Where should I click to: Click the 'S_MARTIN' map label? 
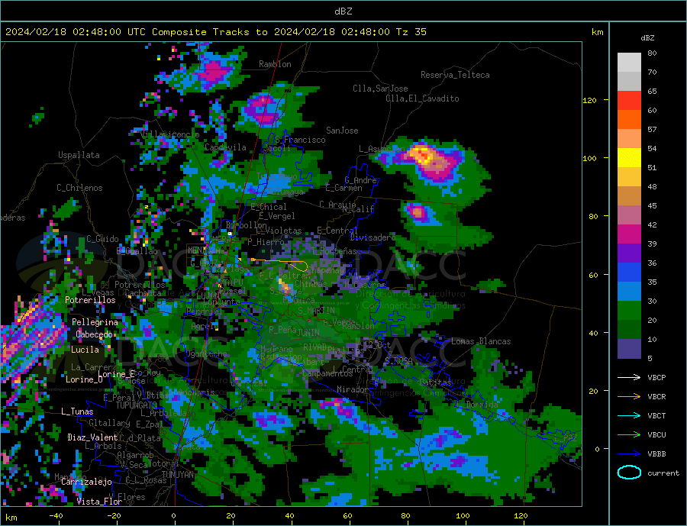(316, 311)
